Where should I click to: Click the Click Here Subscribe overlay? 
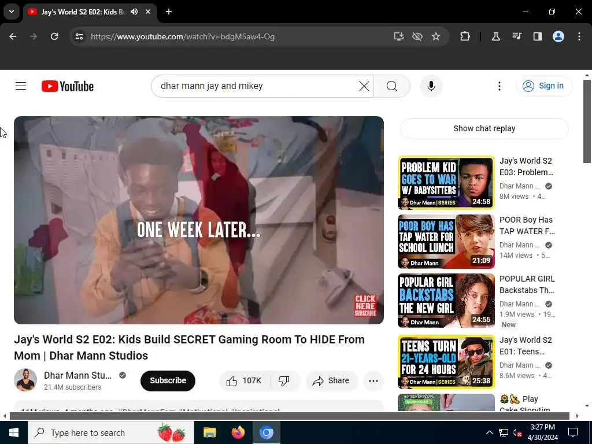point(365,305)
